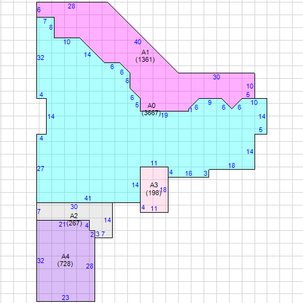Screen dimensions: 303x303
Task: Select the A2 (267) area label
Action: 74,219
